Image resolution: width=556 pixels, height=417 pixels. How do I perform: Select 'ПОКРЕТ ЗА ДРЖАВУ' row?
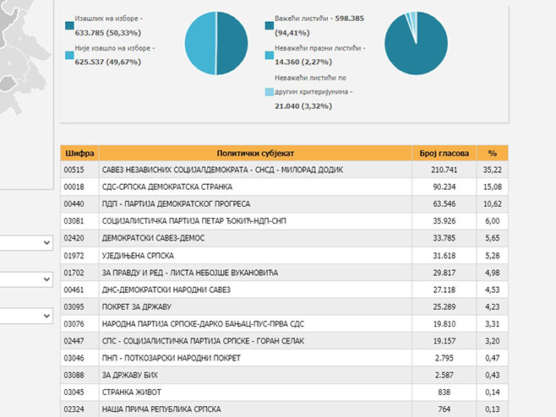[x=284, y=306]
